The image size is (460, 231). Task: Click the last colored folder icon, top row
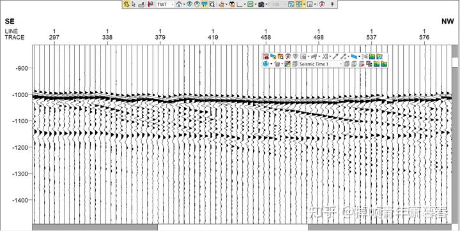(x=379, y=56)
